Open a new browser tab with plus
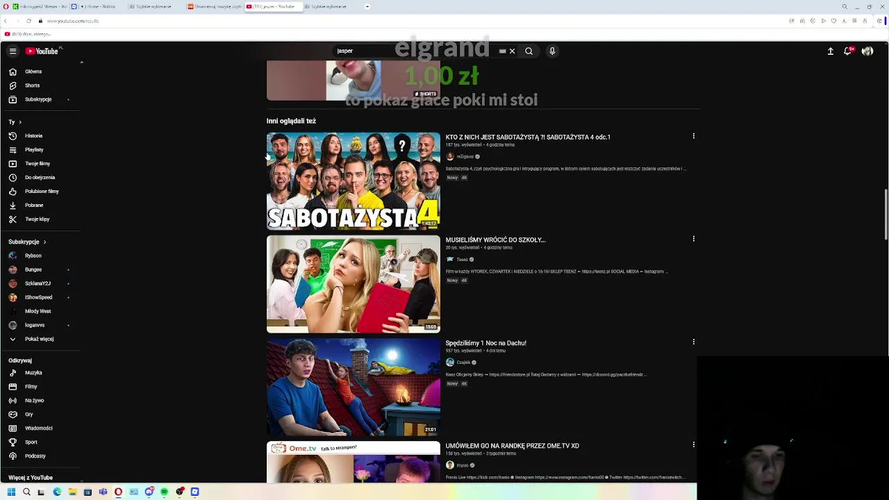 click(367, 6)
